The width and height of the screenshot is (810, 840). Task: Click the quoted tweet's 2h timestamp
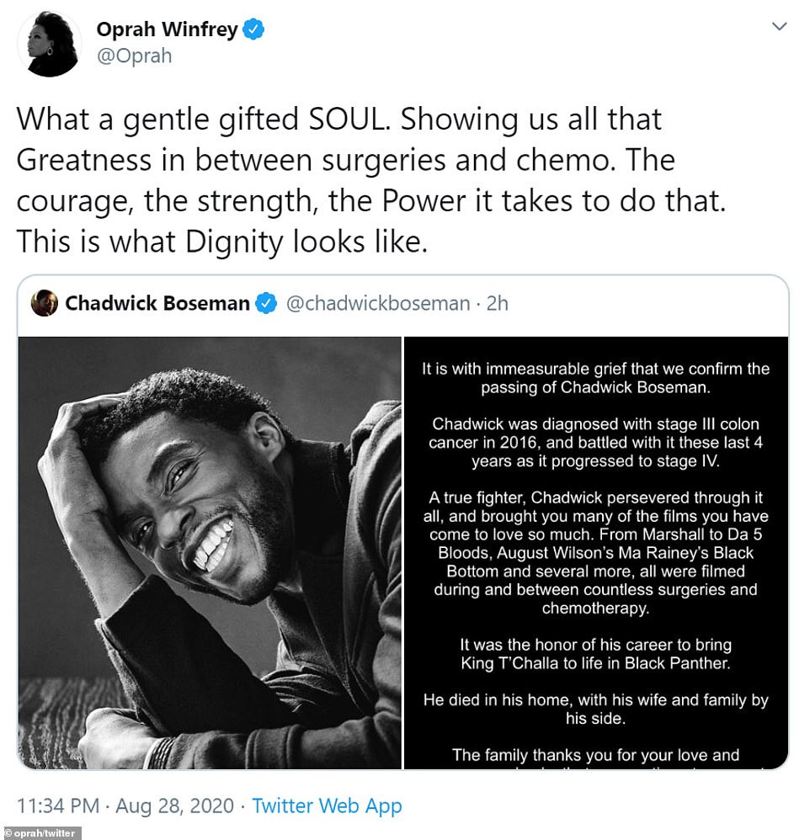coord(498,304)
